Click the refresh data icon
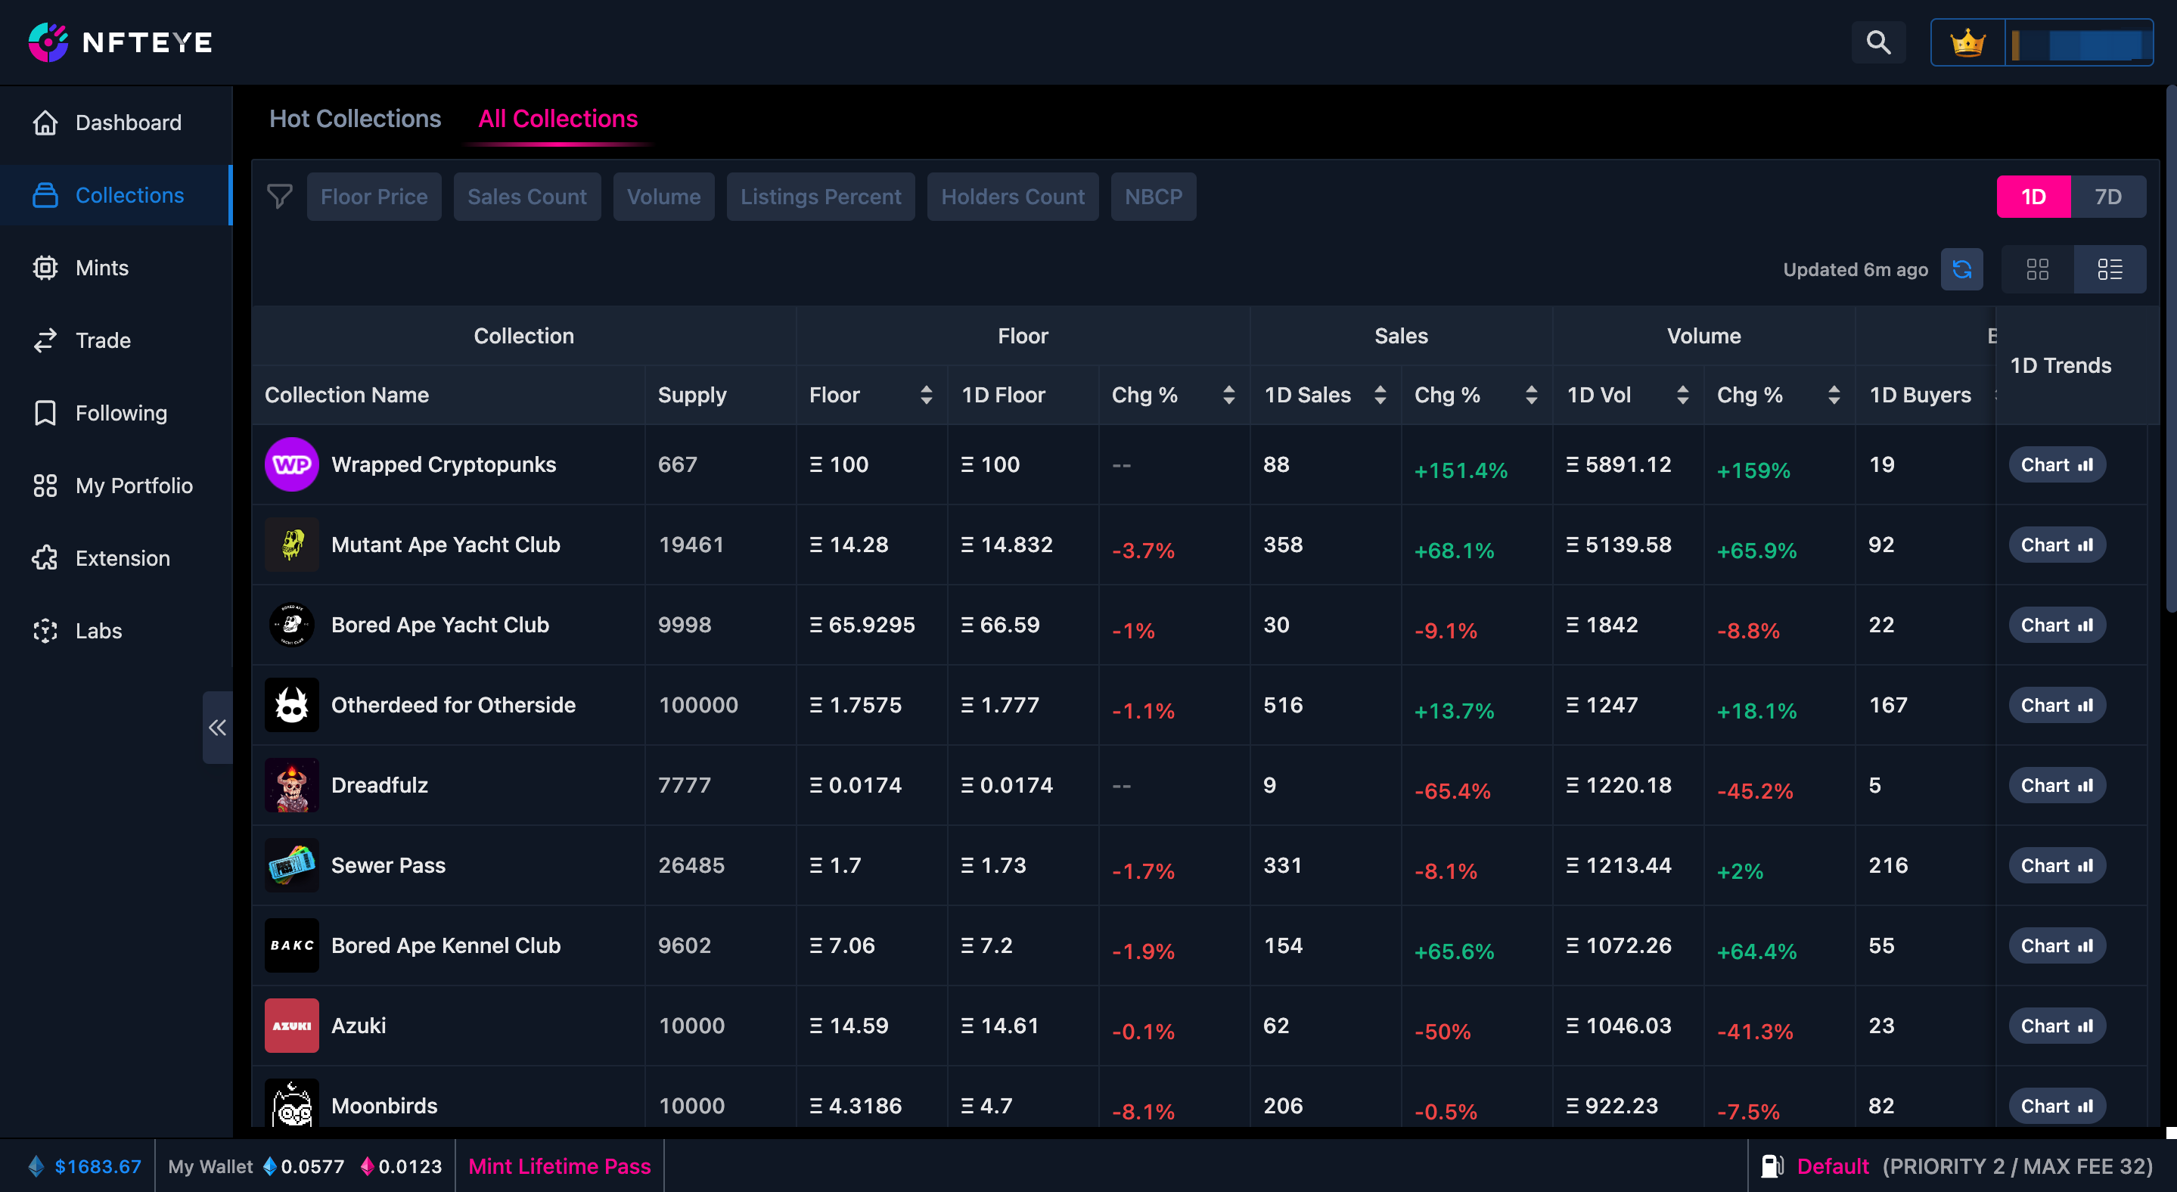Image resolution: width=2177 pixels, height=1192 pixels. click(1961, 269)
